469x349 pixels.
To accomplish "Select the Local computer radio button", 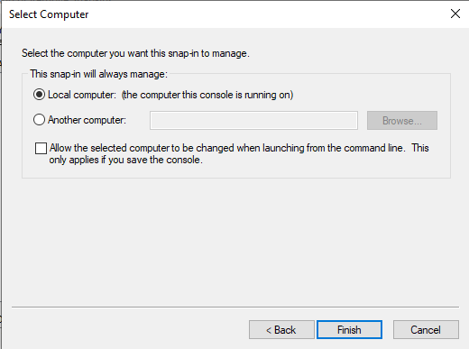I will (x=39, y=95).
